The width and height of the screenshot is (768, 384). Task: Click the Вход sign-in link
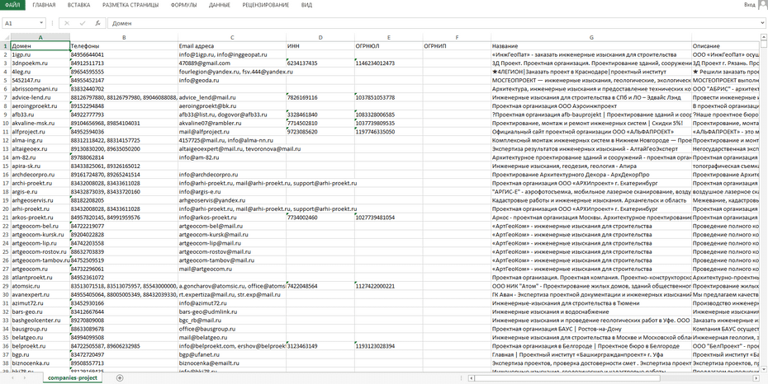point(749,5)
